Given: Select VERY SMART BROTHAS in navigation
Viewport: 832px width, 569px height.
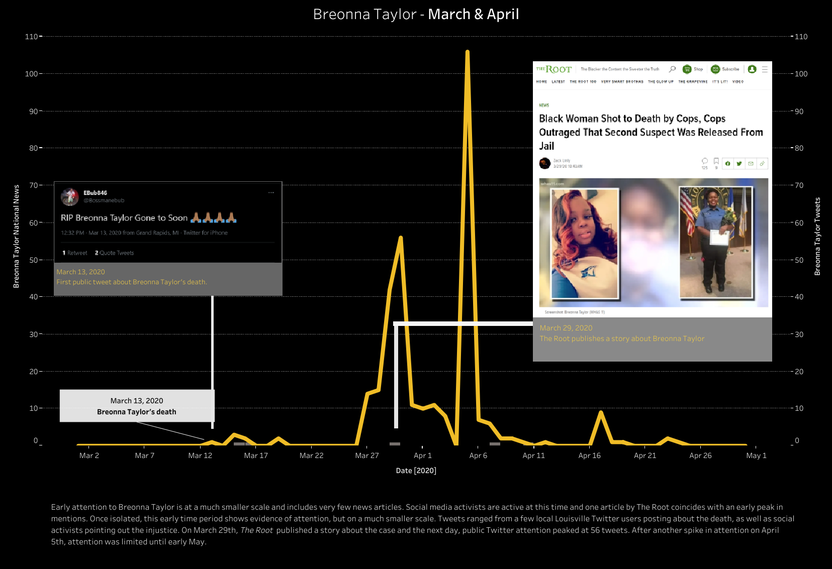Looking at the screenshot, I should tap(622, 81).
